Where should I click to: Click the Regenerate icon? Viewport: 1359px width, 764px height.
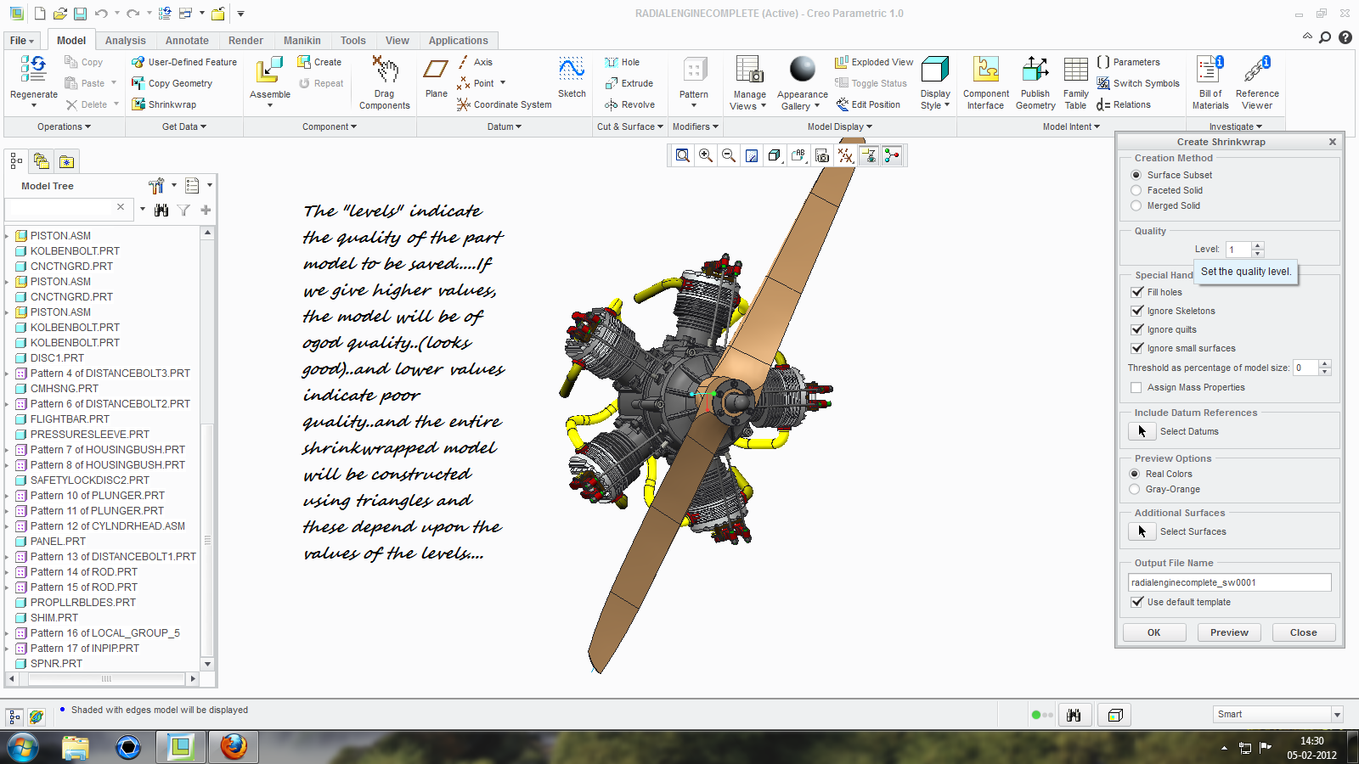34,70
